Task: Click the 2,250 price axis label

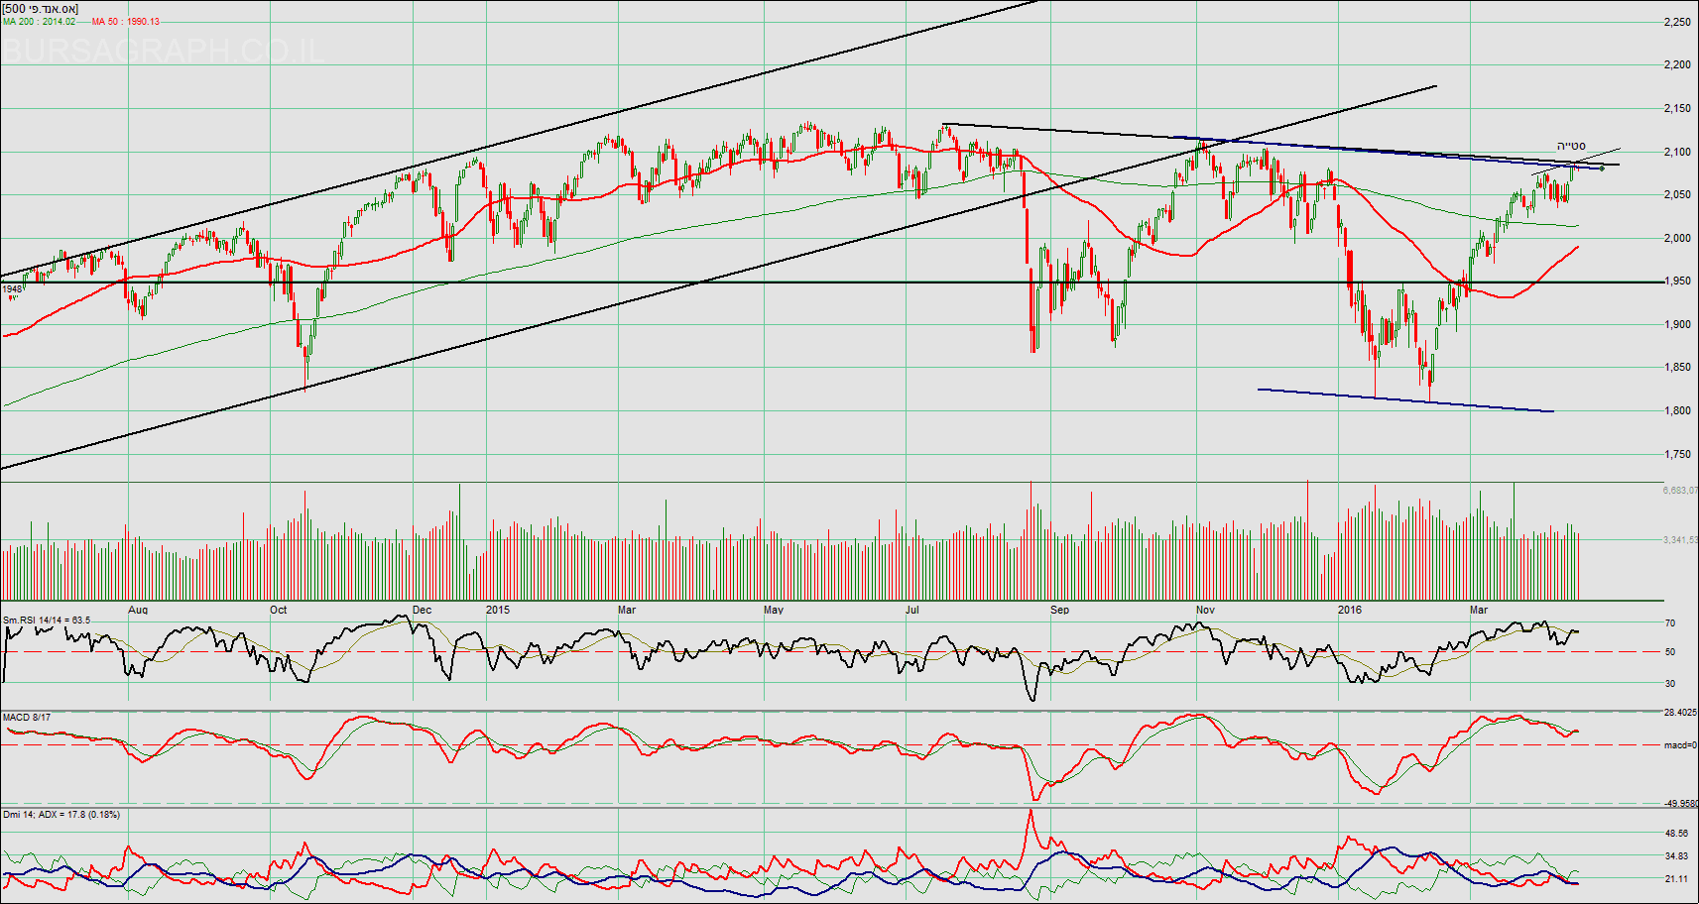Action: coord(1677,22)
